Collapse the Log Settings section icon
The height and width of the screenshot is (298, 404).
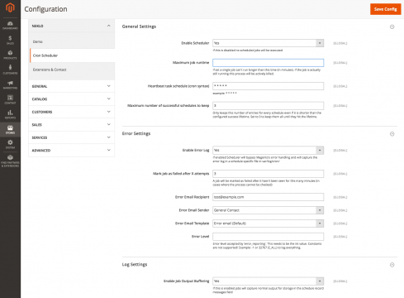pyautogui.click(x=392, y=265)
